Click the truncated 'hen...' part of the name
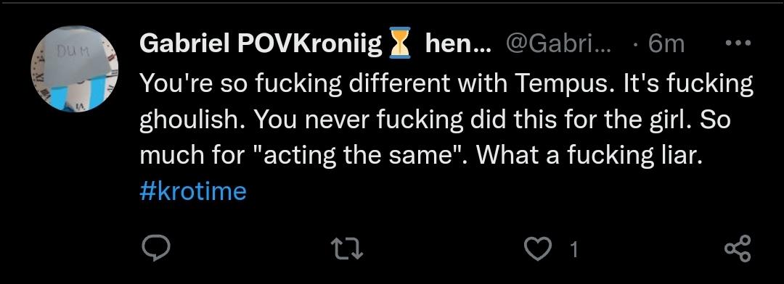The width and height of the screenshot is (784, 284). [459, 44]
